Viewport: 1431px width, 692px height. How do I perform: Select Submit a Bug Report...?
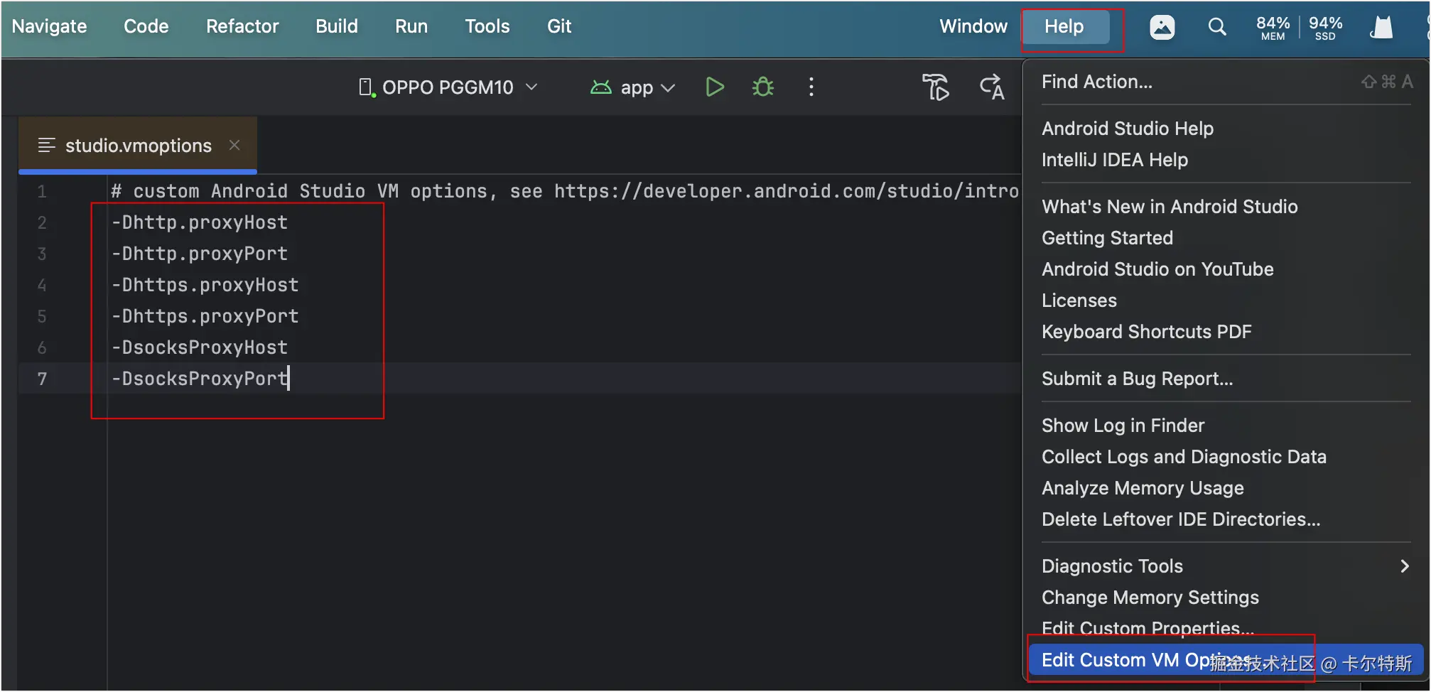(1226, 379)
